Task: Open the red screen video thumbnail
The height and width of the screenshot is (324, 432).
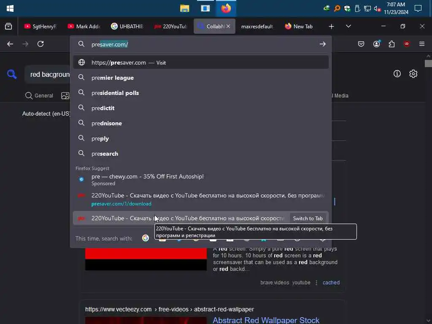Action: point(146,259)
